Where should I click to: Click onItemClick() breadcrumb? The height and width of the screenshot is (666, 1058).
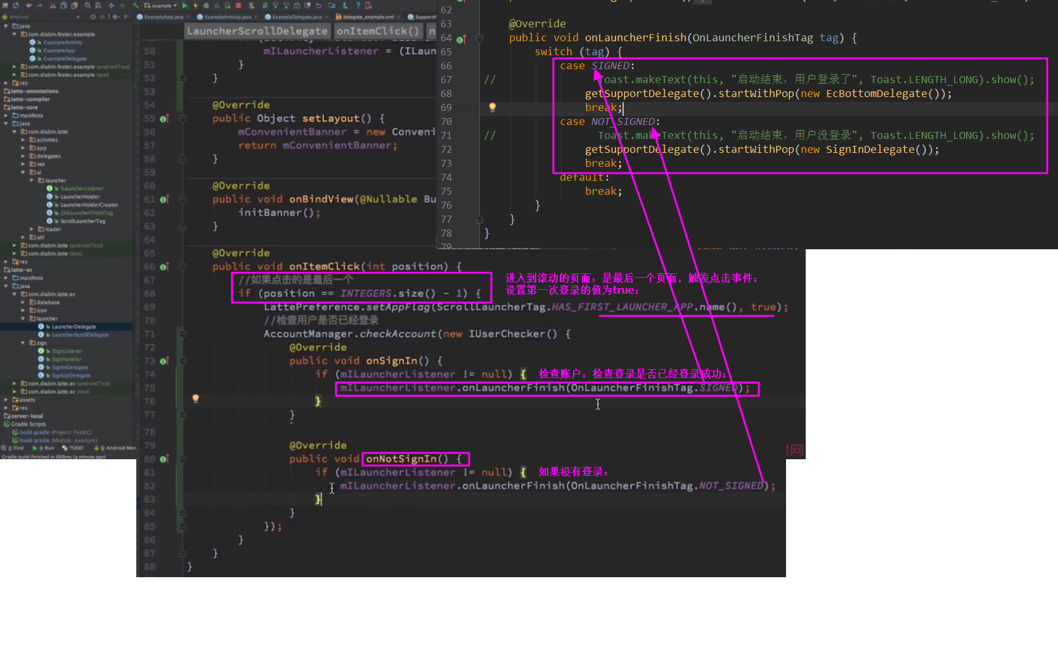pos(378,31)
